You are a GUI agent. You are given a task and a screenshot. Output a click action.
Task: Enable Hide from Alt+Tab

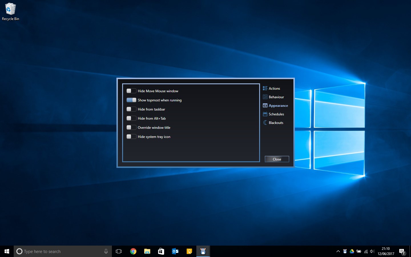(x=131, y=118)
